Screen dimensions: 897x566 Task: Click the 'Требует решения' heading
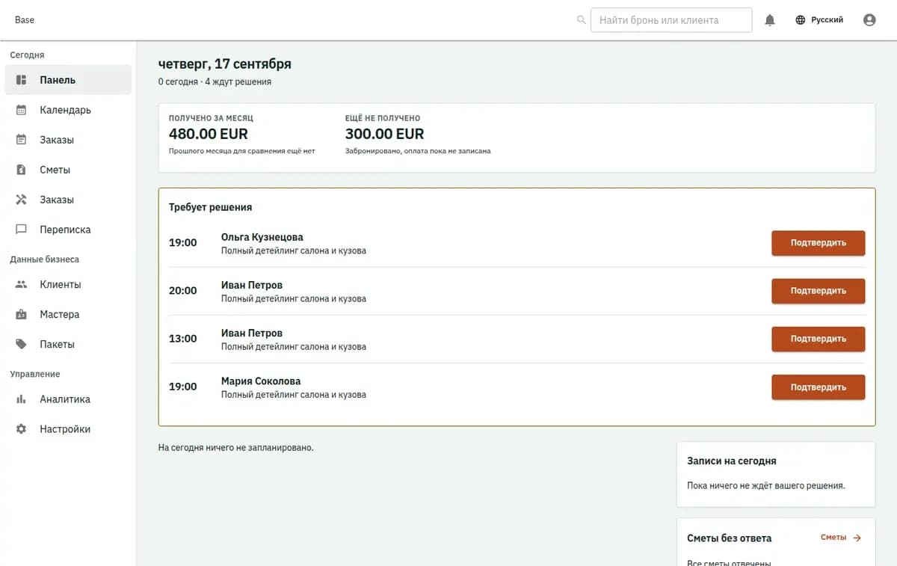point(210,207)
